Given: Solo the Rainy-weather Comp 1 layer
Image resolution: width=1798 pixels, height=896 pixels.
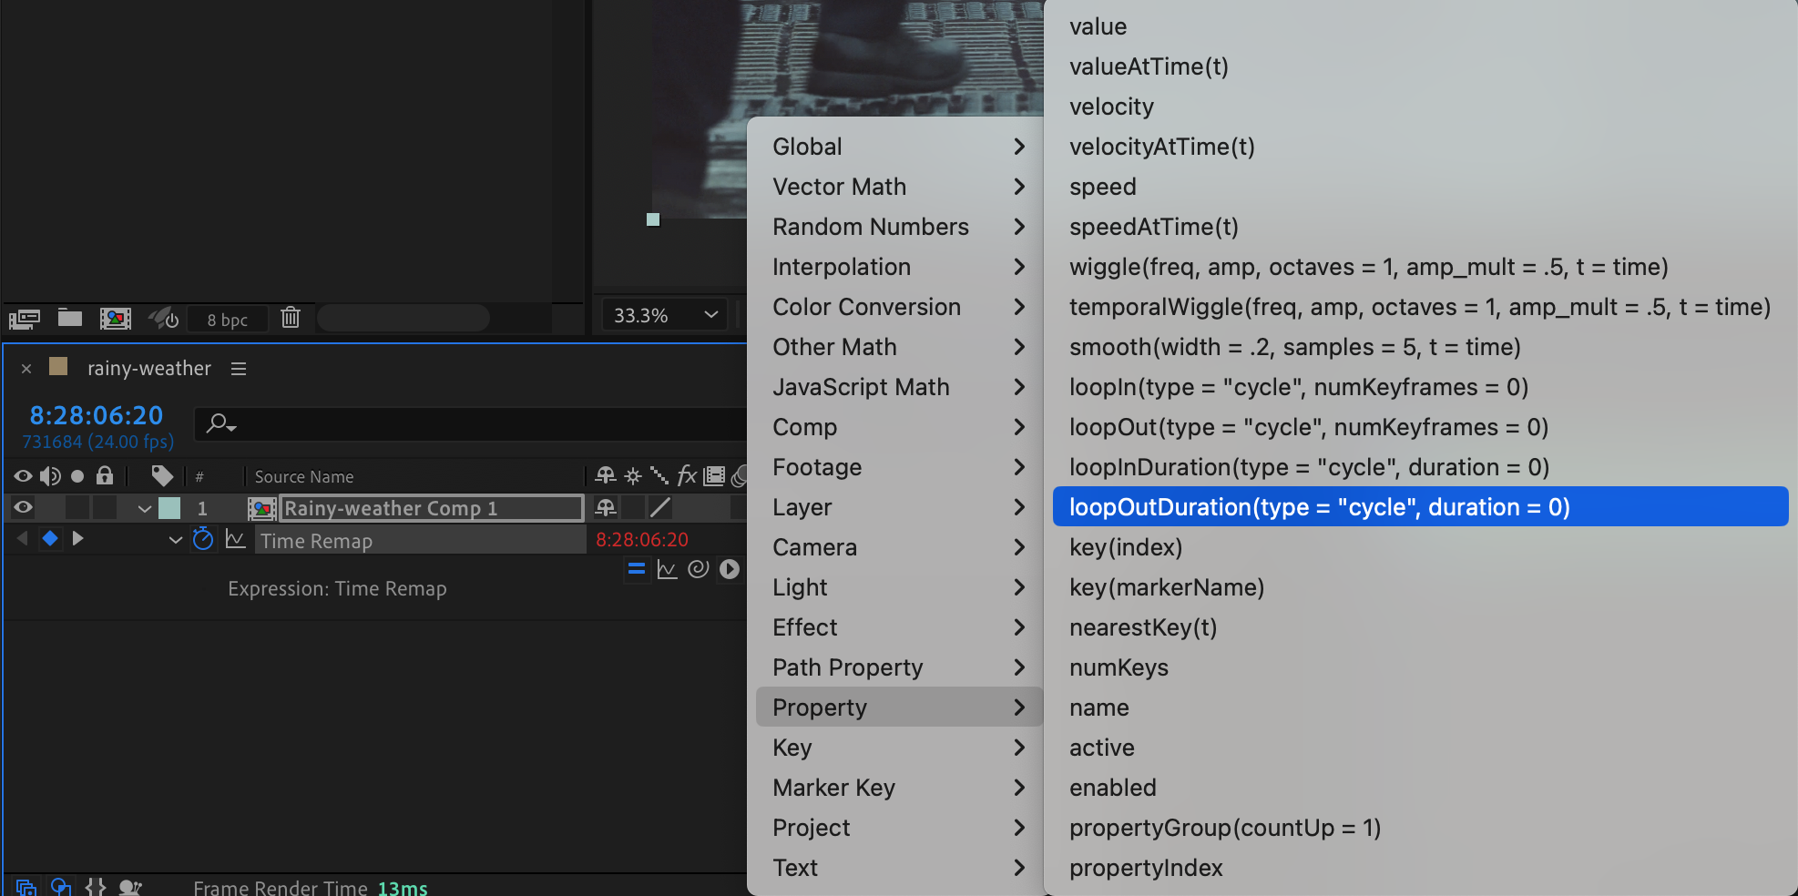Looking at the screenshot, I should point(77,507).
